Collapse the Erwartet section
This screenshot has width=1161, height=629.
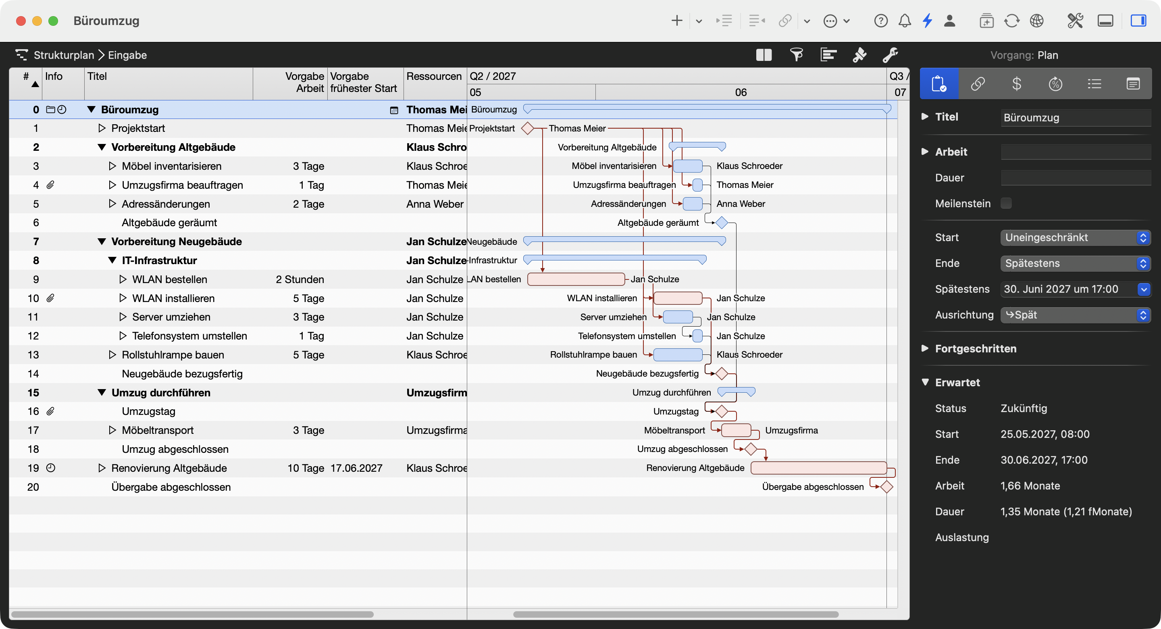(x=925, y=382)
